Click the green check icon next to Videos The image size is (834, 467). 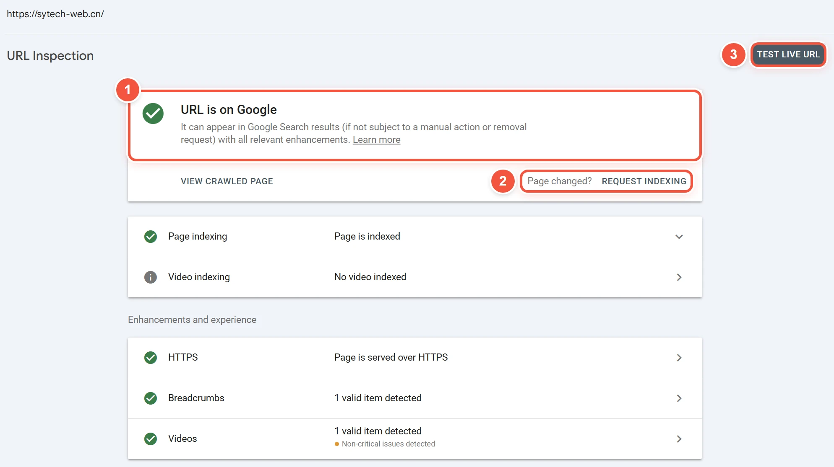(151, 439)
